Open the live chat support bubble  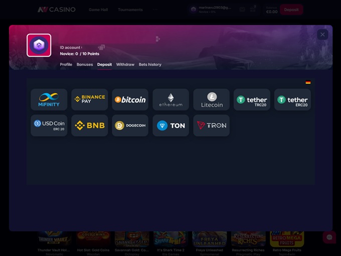pos(329,237)
